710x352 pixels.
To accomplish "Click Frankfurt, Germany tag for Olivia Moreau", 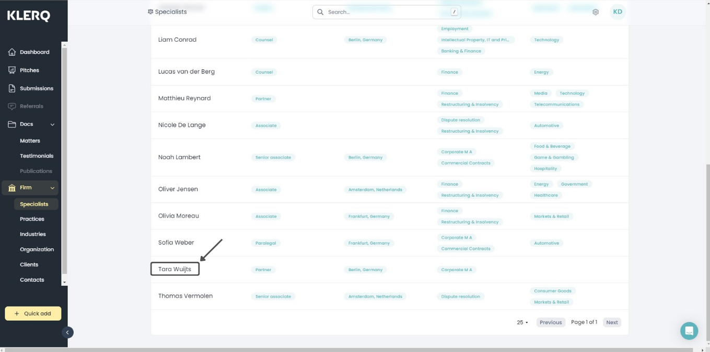I will pos(369,216).
